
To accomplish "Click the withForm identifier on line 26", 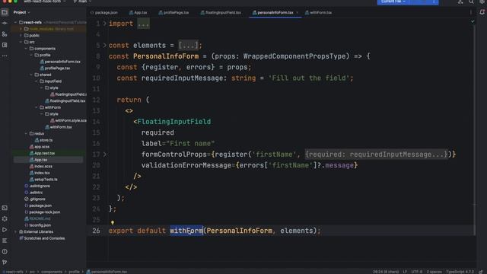I will tap(186, 231).
